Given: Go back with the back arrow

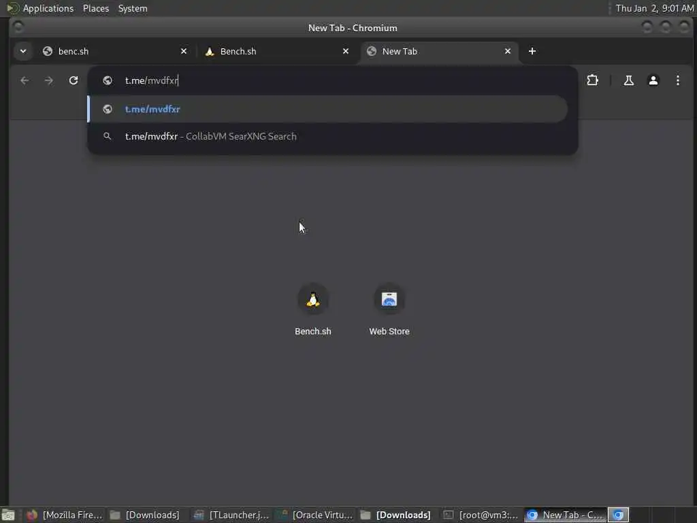Looking at the screenshot, I should pos(25,80).
